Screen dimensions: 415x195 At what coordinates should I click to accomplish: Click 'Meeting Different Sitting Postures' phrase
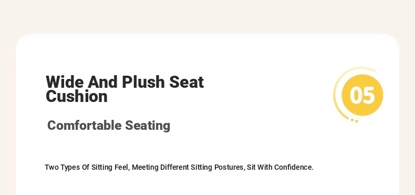(188, 168)
